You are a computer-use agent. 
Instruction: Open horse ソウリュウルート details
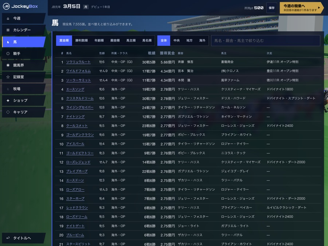[x=78, y=62]
